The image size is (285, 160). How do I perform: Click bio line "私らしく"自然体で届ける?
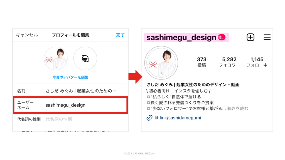pyautogui.click(x=174, y=97)
